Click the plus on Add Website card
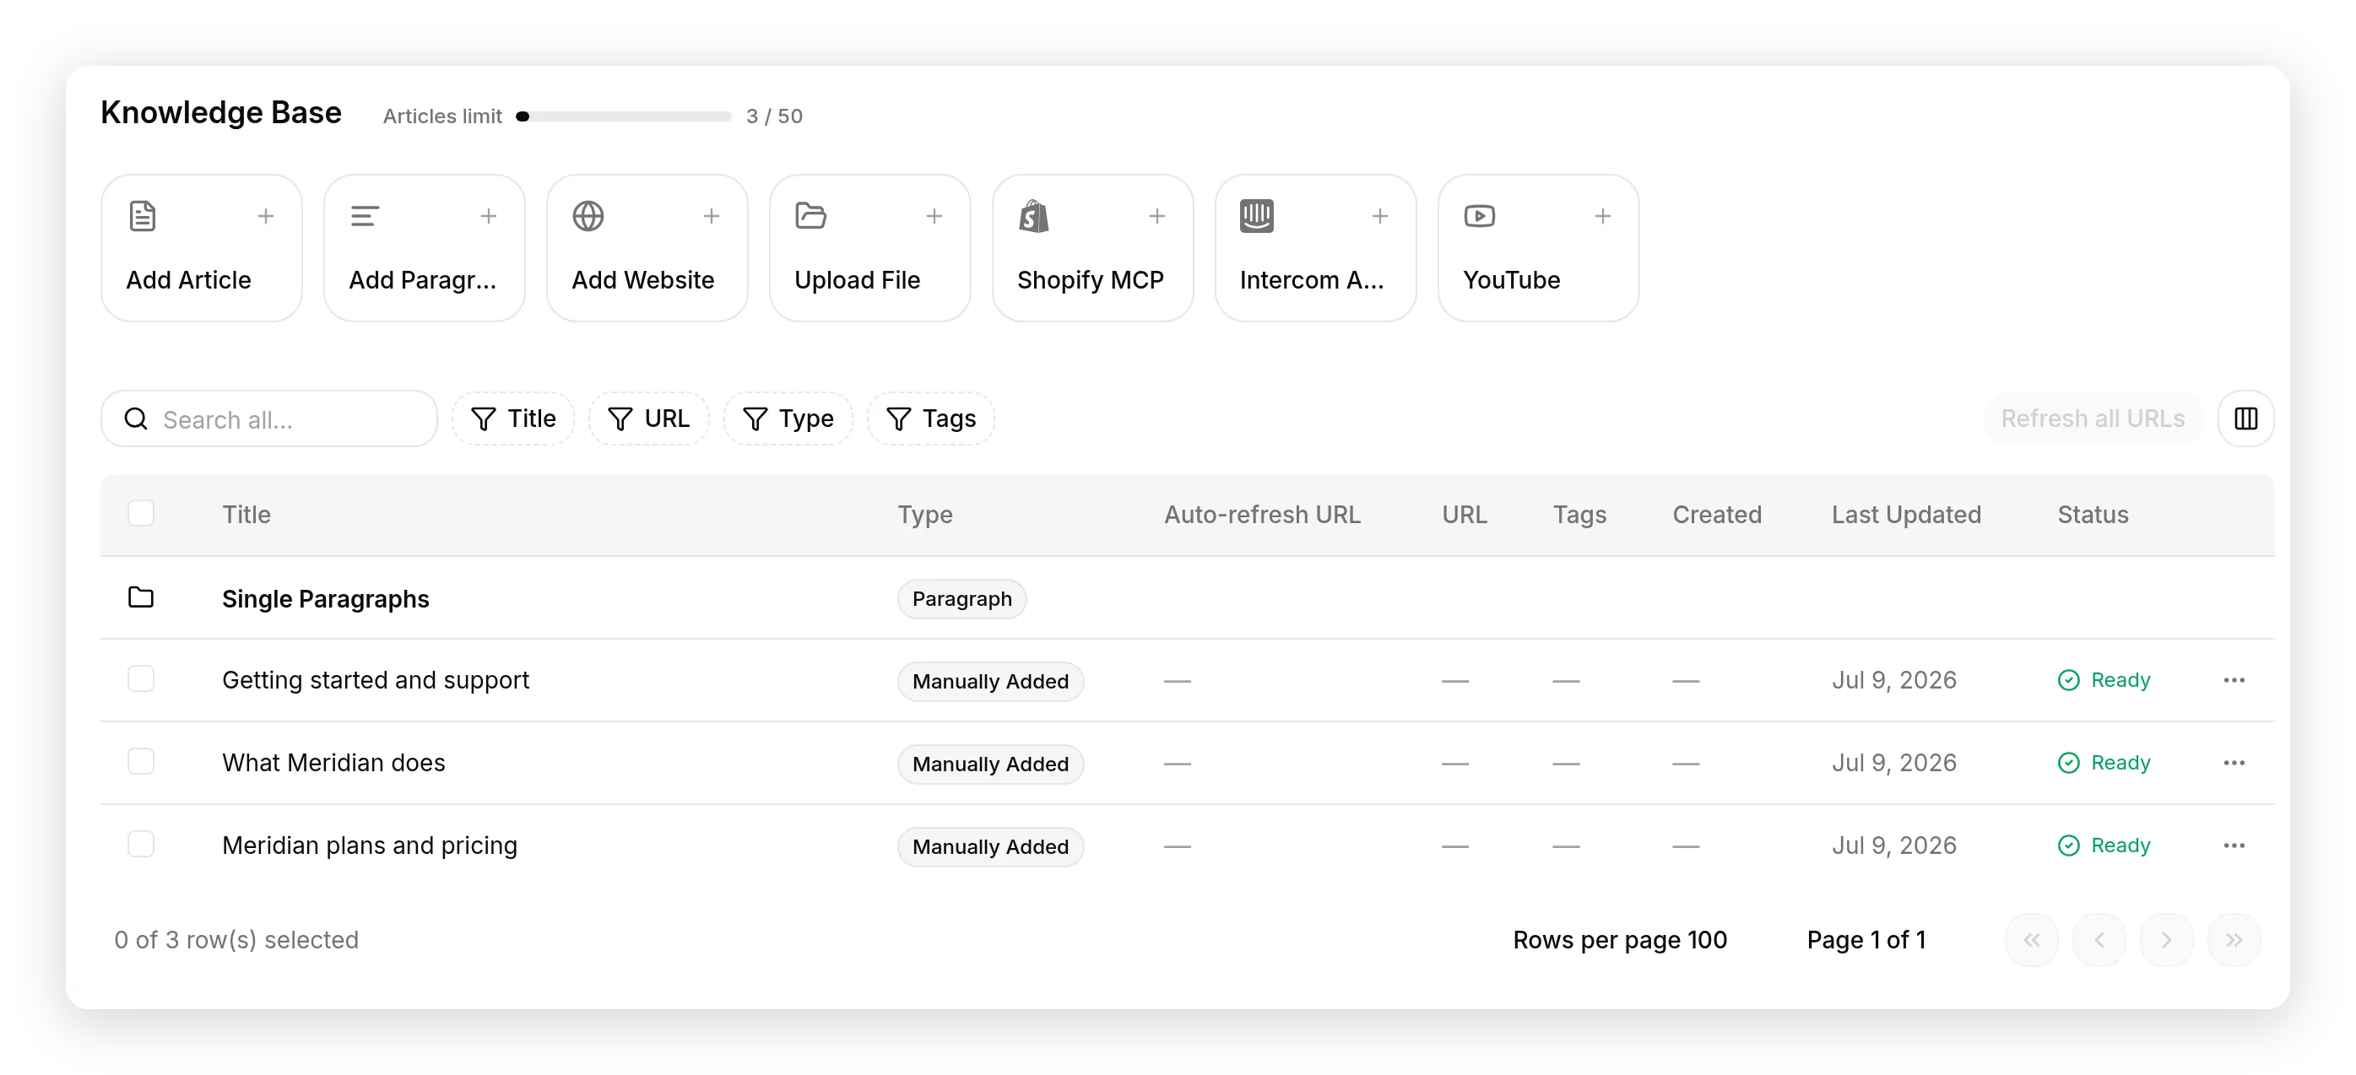 pyautogui.click(x=712, y=217)
